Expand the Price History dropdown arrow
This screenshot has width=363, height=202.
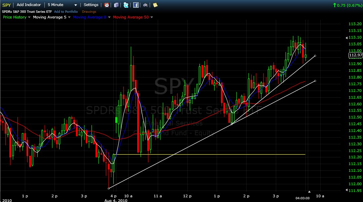click(x=29, y=17)
